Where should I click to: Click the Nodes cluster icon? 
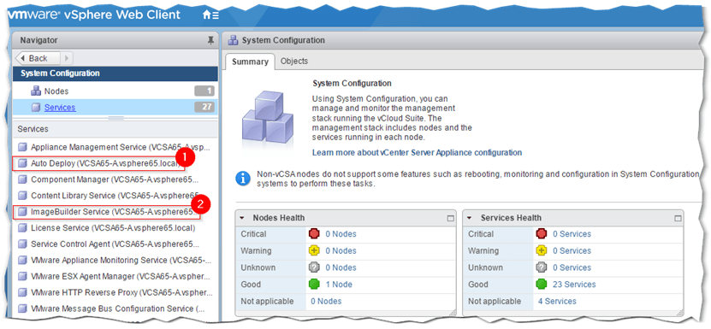click(36, 91)
